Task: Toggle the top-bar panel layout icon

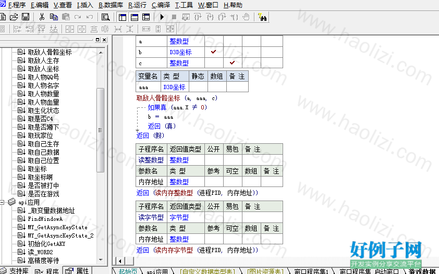Action: 135,17
